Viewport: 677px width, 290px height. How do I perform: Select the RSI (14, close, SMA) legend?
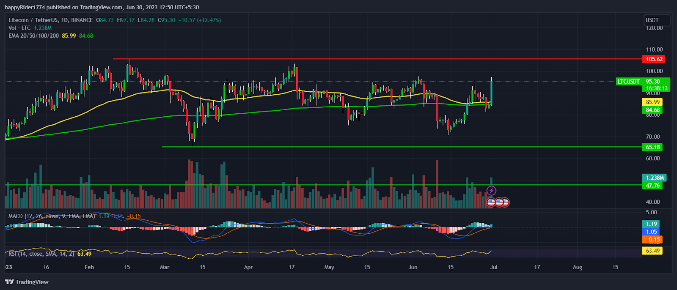point(41,254)
